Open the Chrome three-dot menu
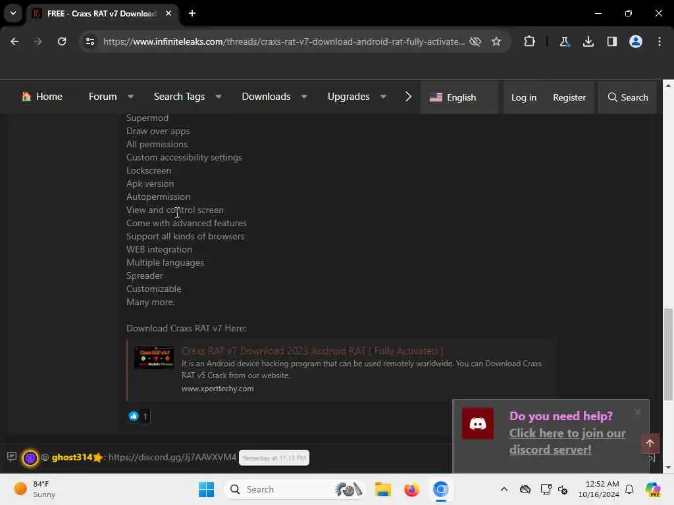674x505 pixels. [x=660, y=41]
